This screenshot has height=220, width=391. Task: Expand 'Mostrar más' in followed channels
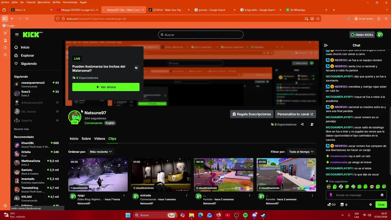[21, 129]
